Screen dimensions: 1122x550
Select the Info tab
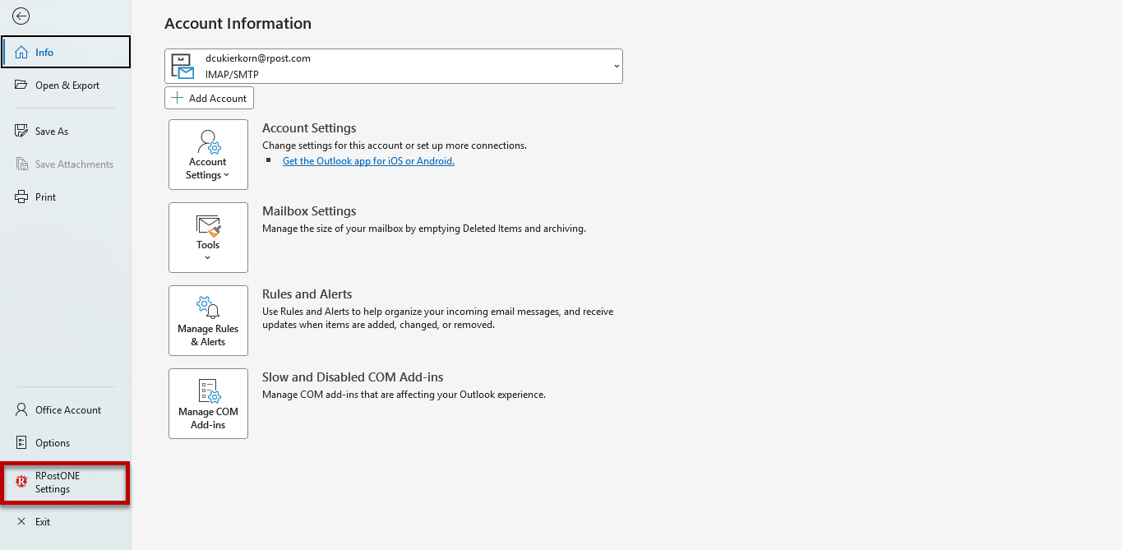66,52
